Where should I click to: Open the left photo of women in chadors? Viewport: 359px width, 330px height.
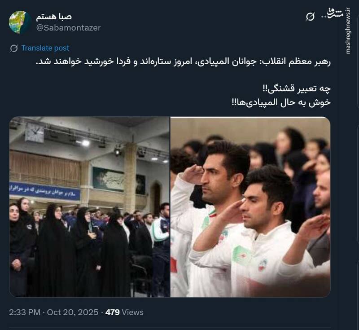89,207
